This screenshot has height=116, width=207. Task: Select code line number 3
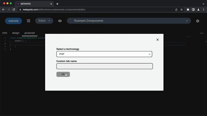(5, 44)
